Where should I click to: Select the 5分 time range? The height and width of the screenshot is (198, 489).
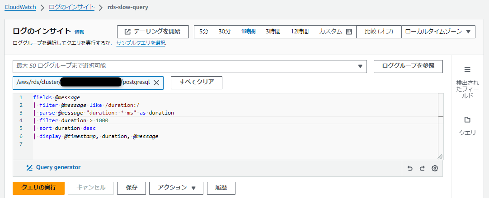(204, 32)
